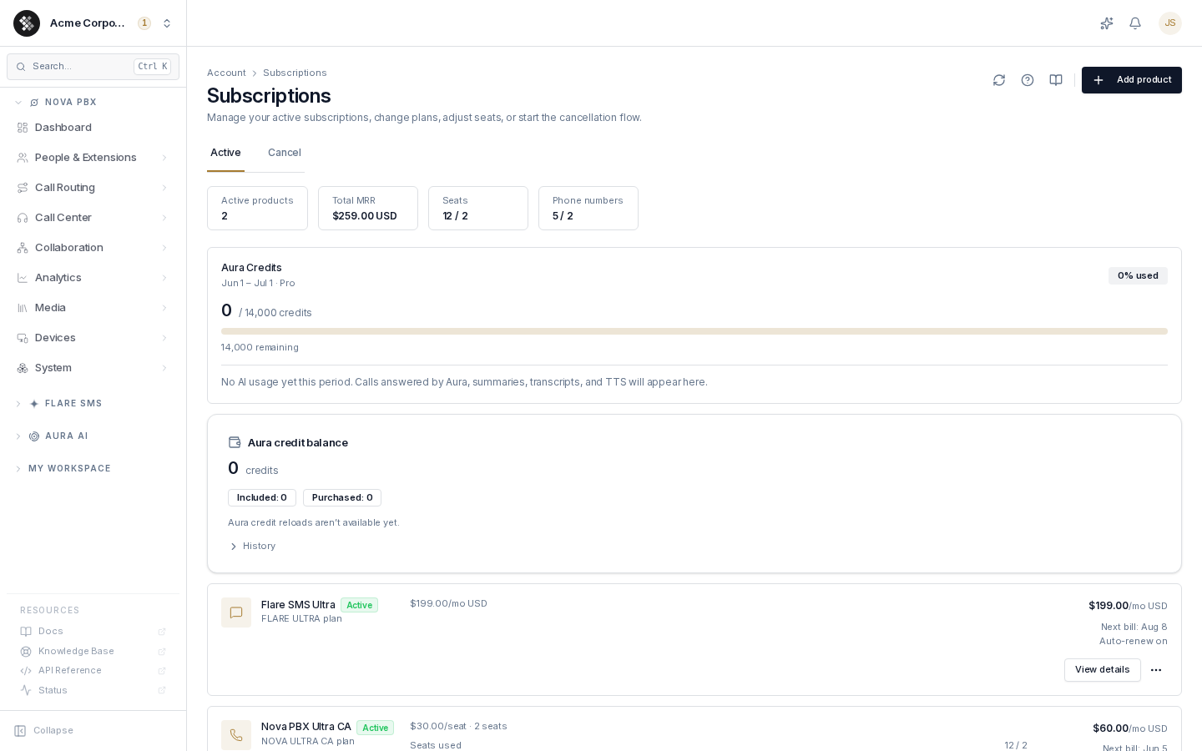Click the Included: 0 chip
Screen dimensions: 1202x751
(262, 498)
